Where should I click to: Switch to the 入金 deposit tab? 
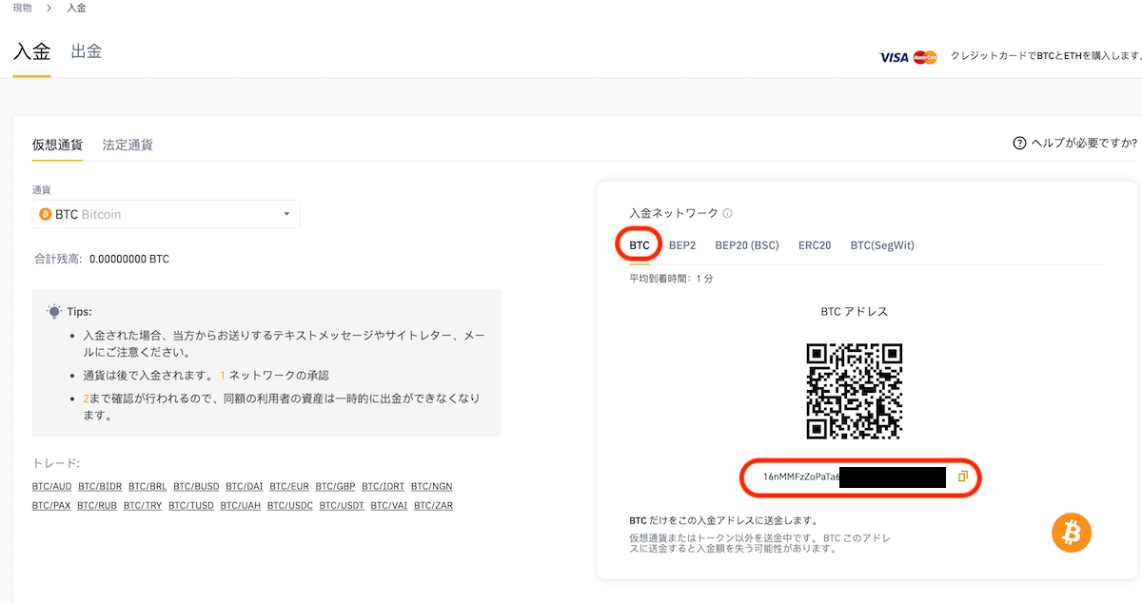pyautogui.click(x=31, y=51)
